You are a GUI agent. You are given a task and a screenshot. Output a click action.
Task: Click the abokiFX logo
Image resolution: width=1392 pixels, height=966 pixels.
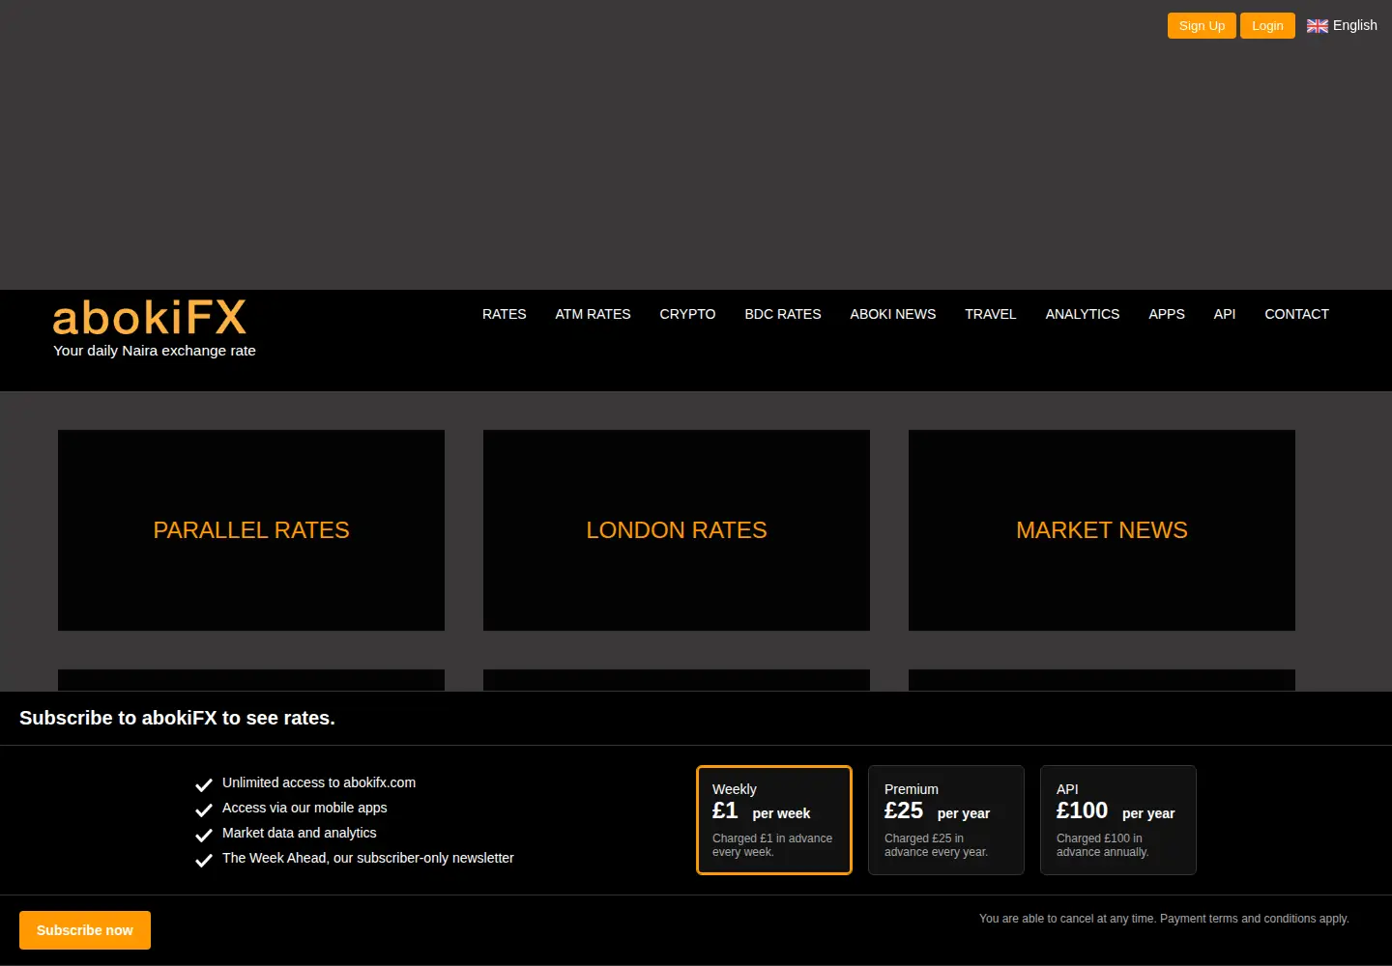[x=150, y=318]
